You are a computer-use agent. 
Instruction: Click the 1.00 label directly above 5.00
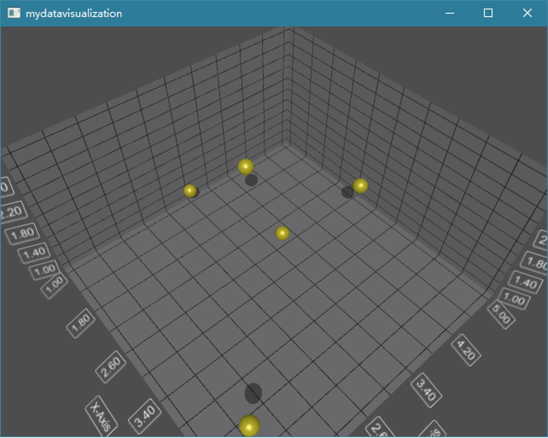pos(514,299)
